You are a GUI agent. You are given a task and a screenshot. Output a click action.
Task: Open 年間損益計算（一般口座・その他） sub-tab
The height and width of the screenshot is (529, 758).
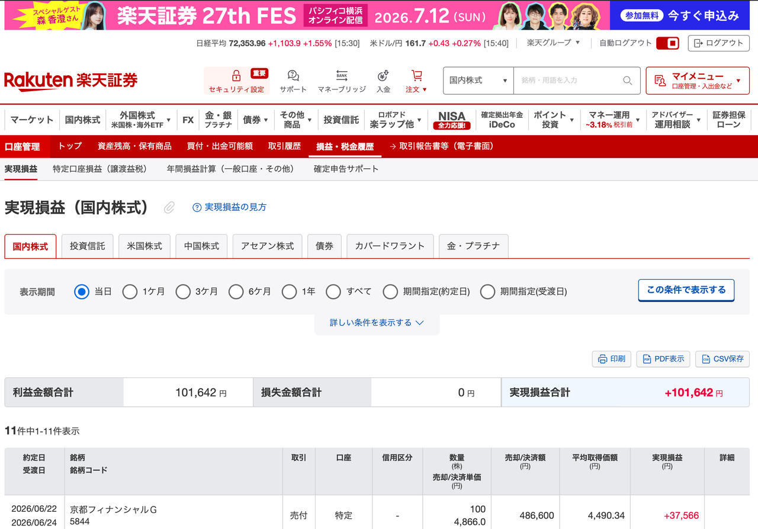tap(230, 169)
